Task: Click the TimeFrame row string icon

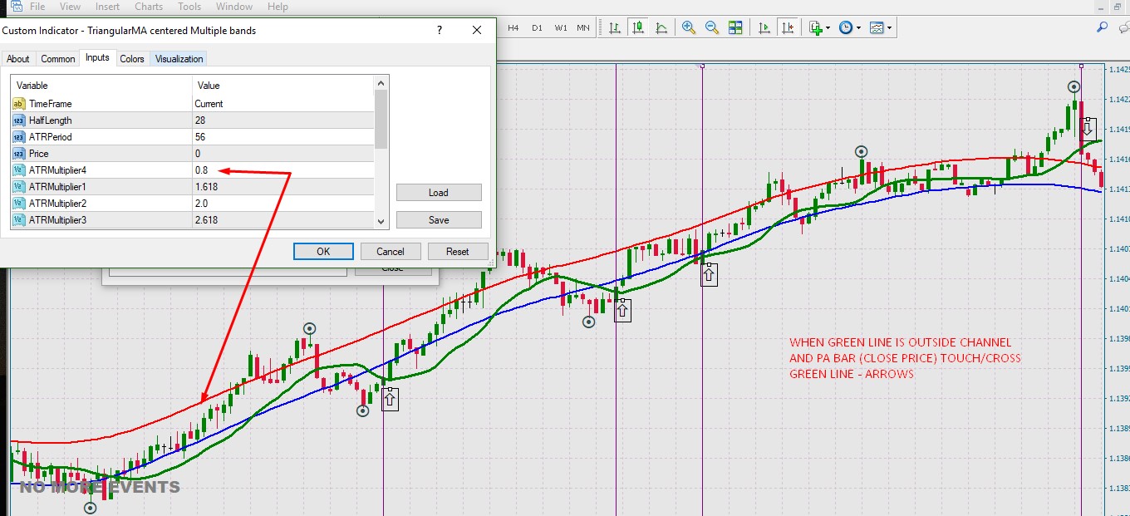Action: [x=19, y=104]
